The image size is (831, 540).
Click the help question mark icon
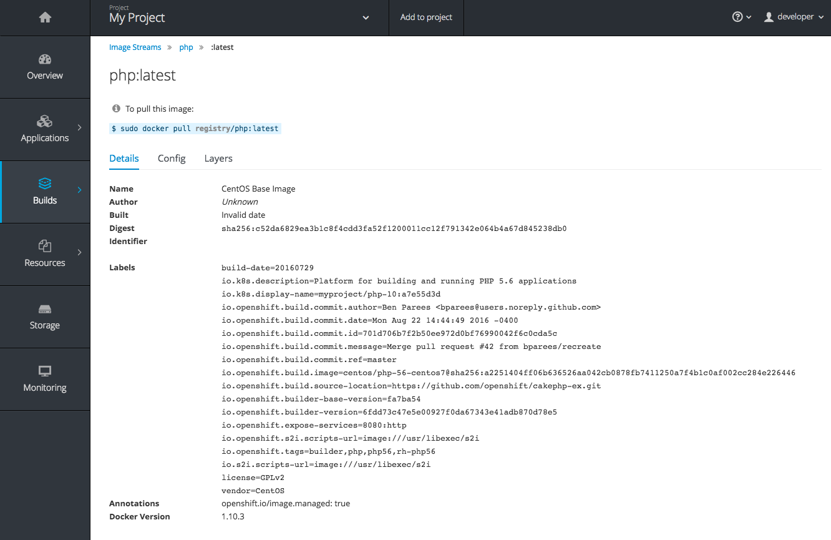738,17
